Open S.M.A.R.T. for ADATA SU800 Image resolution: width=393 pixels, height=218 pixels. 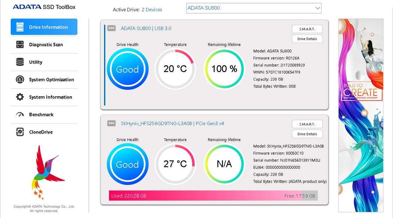click(x=307, y=29)
